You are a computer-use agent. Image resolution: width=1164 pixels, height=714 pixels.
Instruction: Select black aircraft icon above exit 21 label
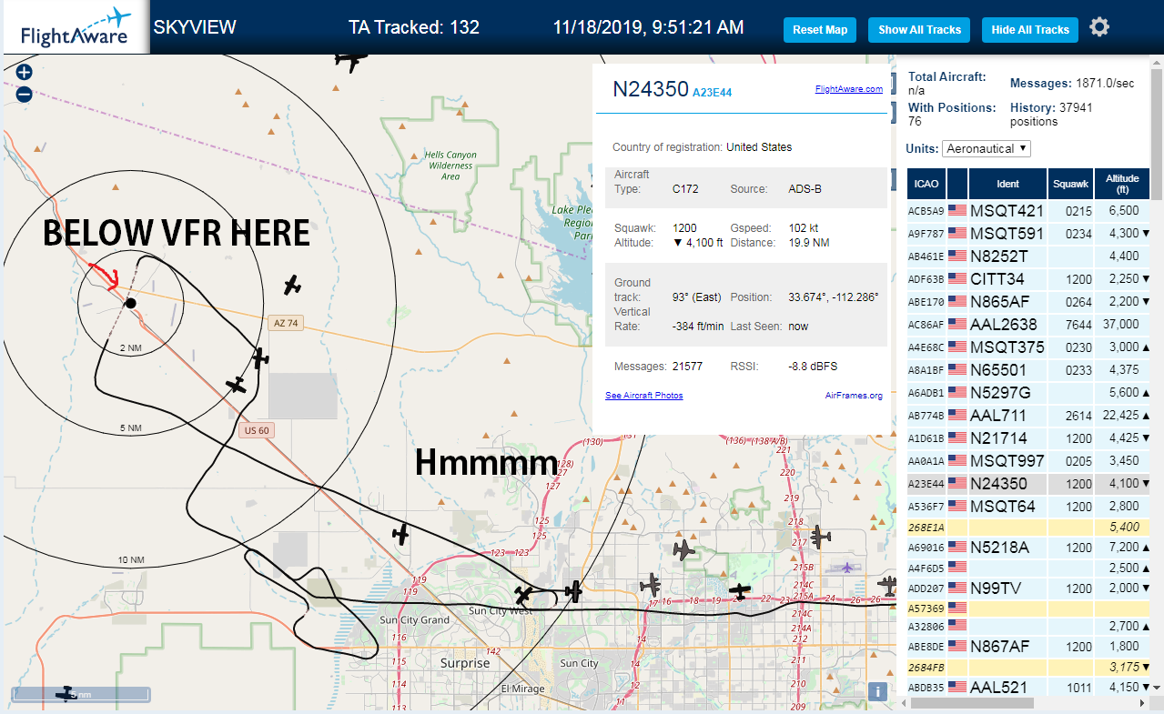coord(741,591)
